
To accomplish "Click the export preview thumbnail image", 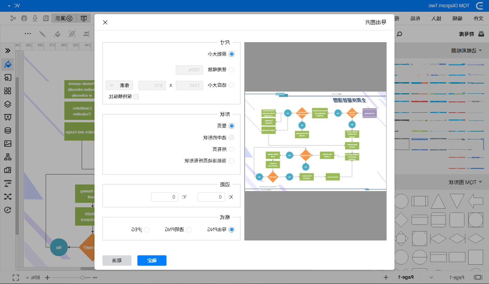I will click(x=315, y=141).
